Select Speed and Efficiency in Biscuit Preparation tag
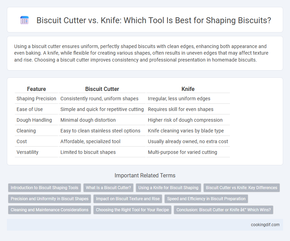290x241 pixels. pyautogui.click(x=206, y=199)
